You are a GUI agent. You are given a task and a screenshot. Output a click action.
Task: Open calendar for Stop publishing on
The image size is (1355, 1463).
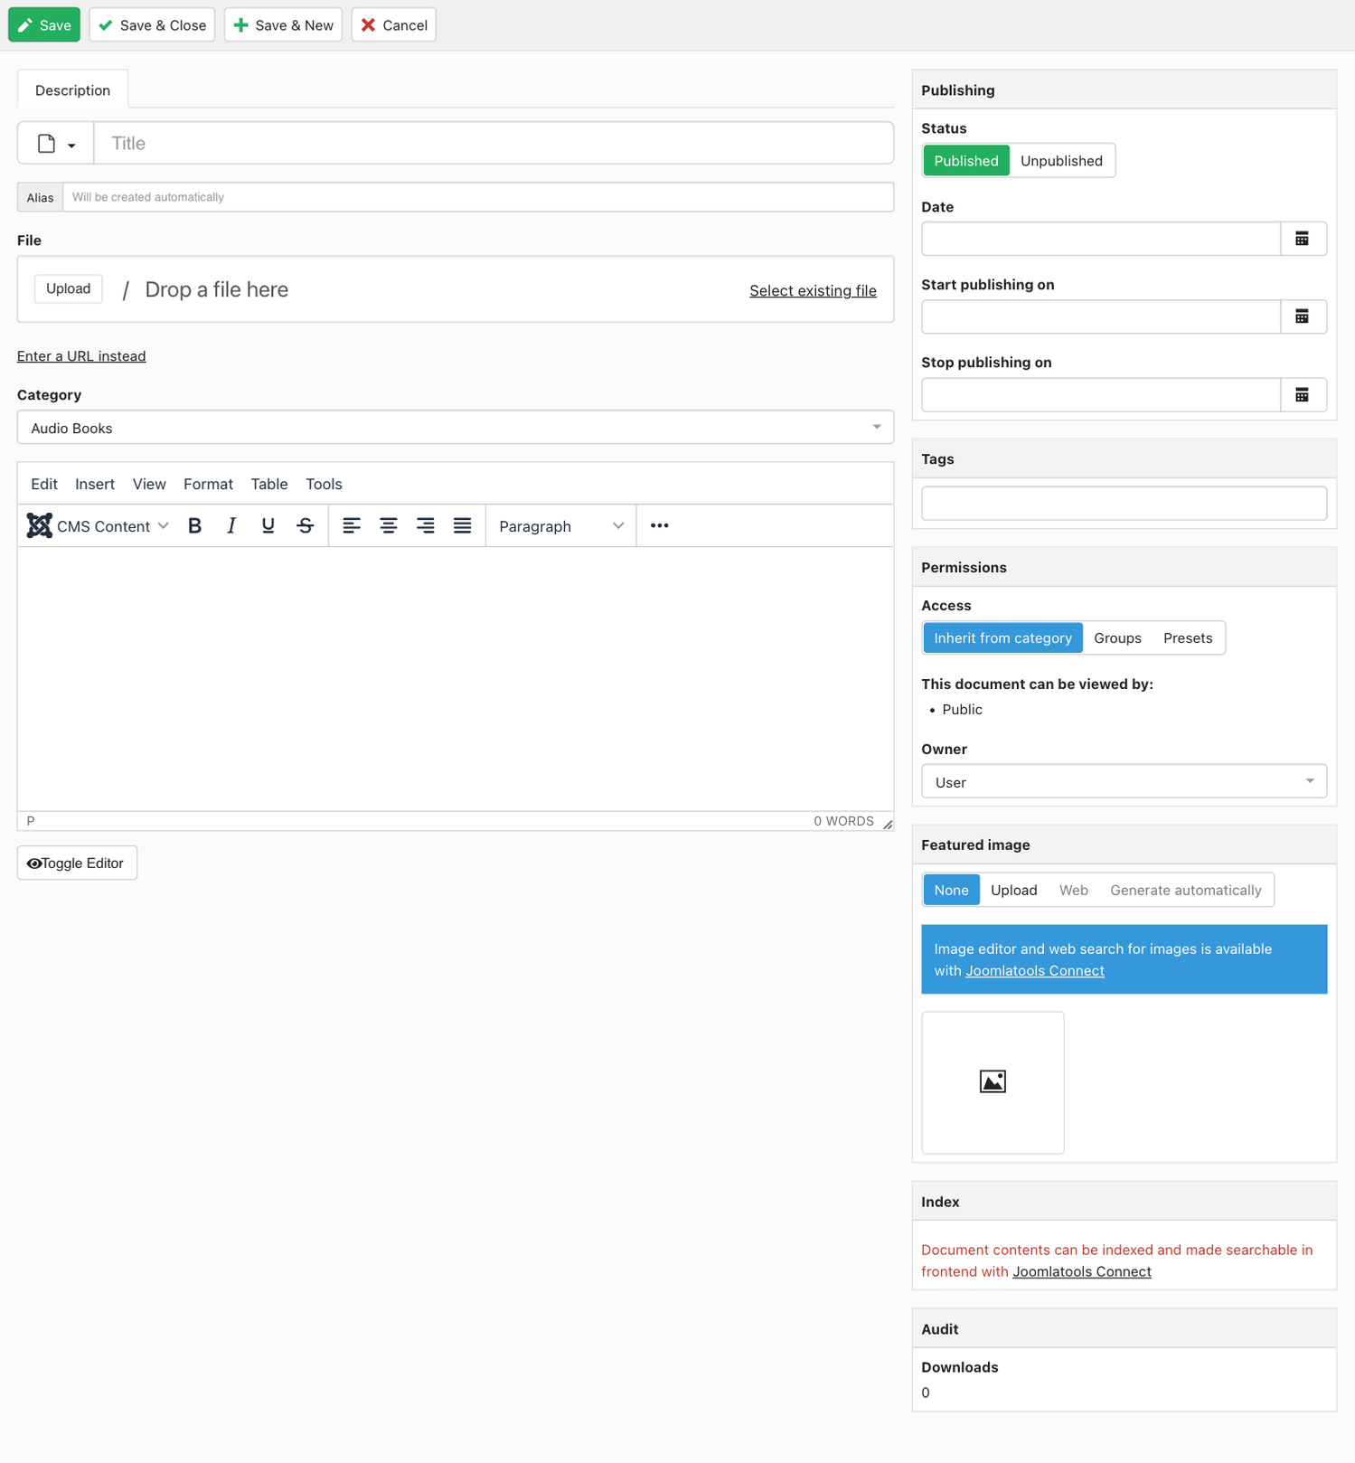(x=1303, y=395)
